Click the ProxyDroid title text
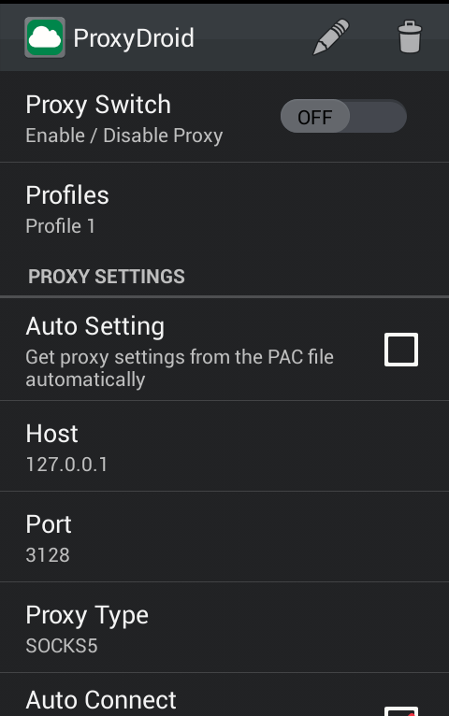The image size is (449, 716). coord(134,38)
